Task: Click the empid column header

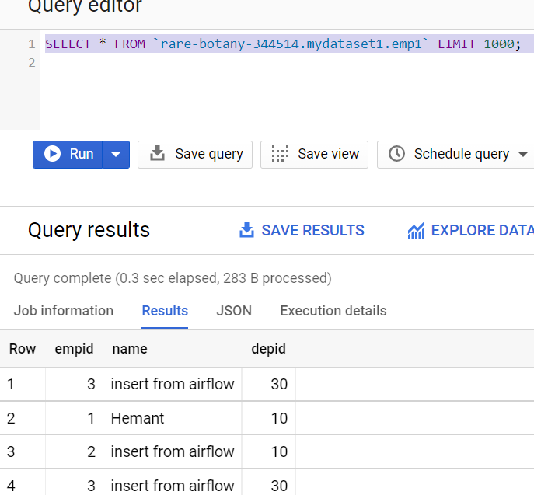Action: point(74,349)
